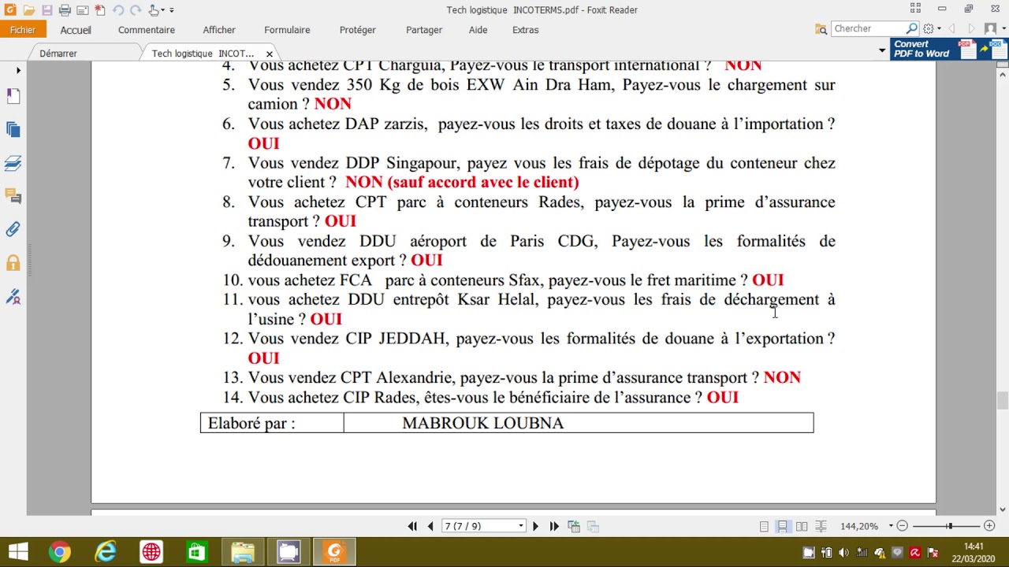1009x567 pixels.
Task: Open the user account dropdown
Action: [x=993, y=29]
